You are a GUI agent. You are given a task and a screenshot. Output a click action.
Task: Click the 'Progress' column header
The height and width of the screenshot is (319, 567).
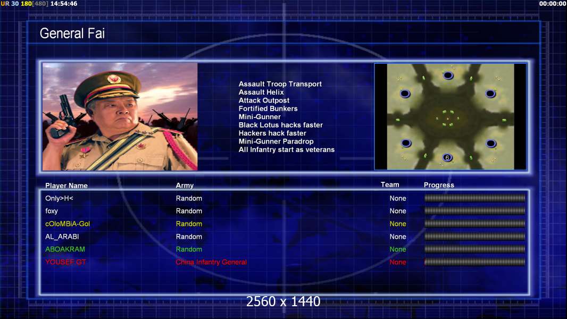[x=439, y=185]
